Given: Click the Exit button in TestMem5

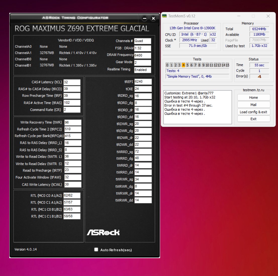Looking at the screenshot, I should (254, 119).
